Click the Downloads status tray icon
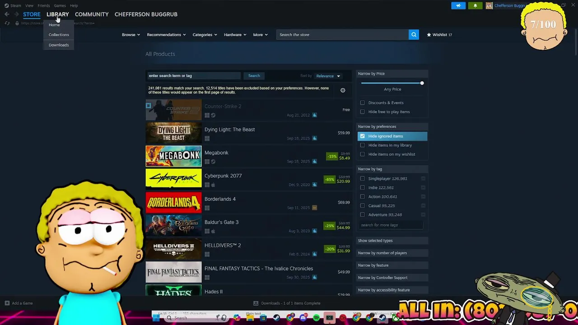 point(256,303)
